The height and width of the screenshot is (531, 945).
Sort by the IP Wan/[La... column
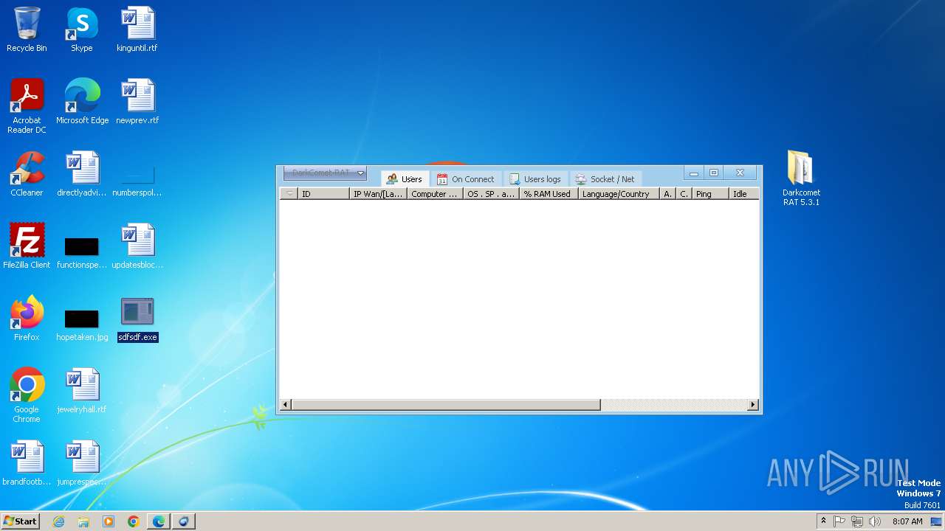coord(378,194)
